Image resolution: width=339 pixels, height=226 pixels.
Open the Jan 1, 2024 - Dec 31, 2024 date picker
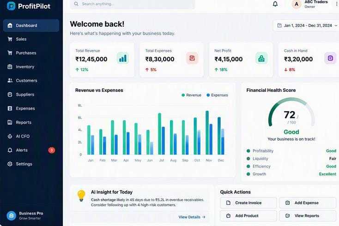[306, 25]
